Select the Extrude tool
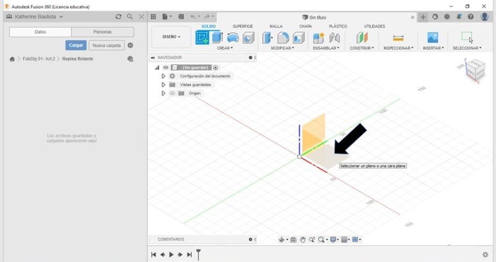The image size is (496, 262). [x=217, y=38]
